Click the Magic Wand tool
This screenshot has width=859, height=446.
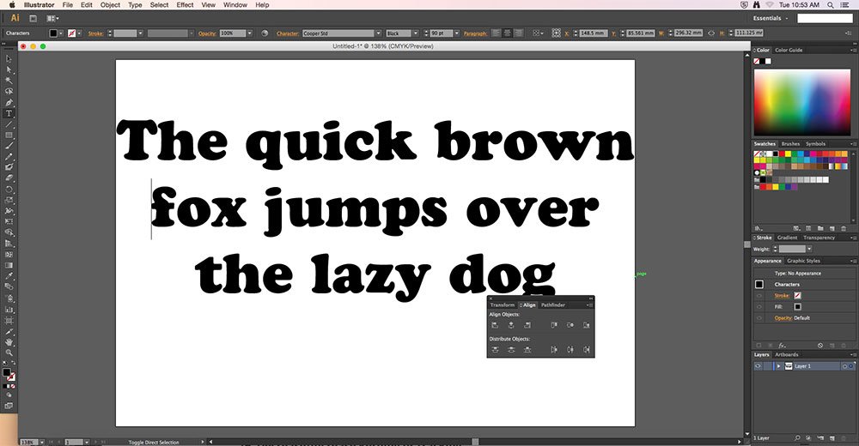coord(9,81)
